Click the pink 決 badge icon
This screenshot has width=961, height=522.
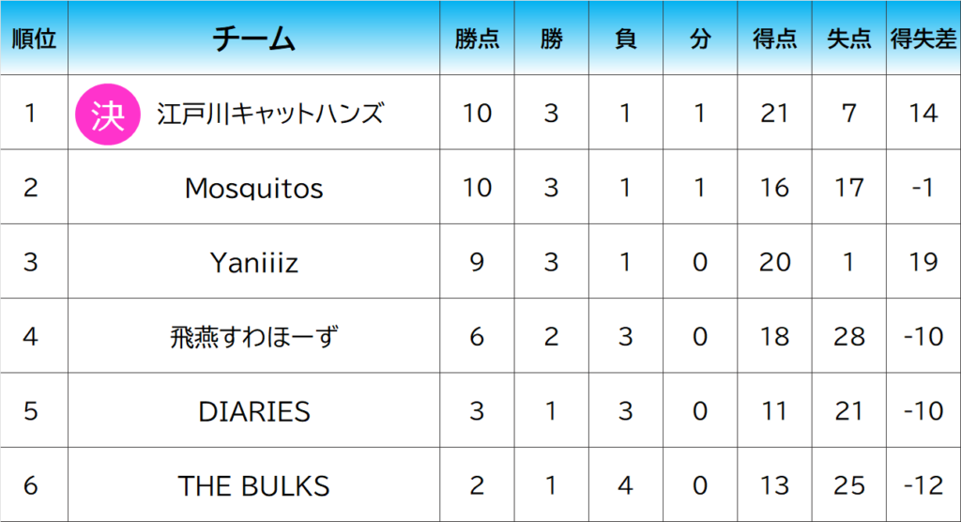(107, 115)
